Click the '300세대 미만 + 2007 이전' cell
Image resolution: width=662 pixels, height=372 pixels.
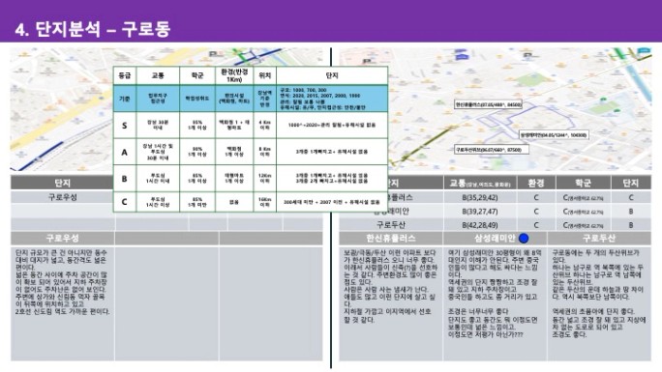tap(332, 202)
